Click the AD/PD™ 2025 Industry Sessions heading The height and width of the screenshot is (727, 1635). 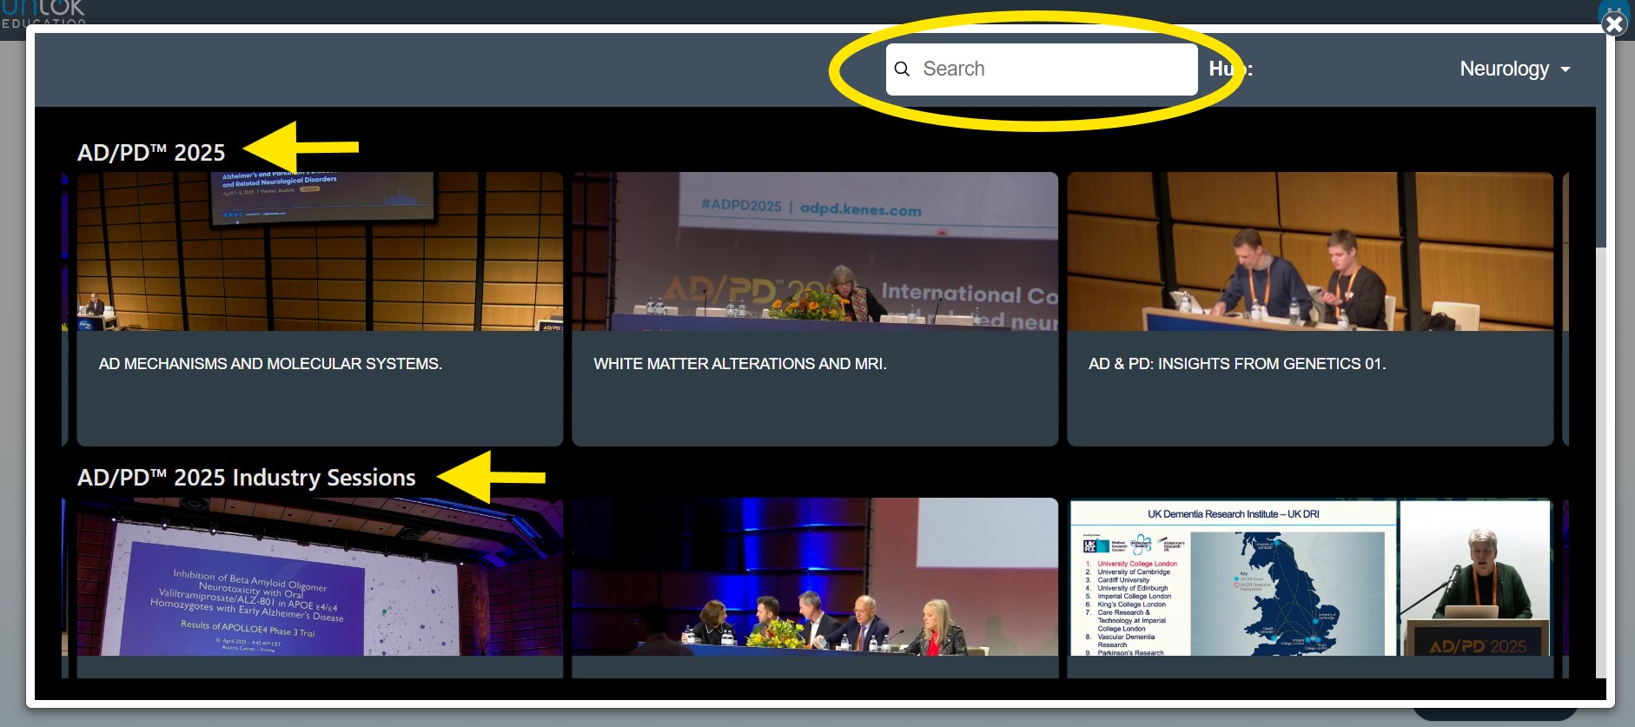point(246,478)
